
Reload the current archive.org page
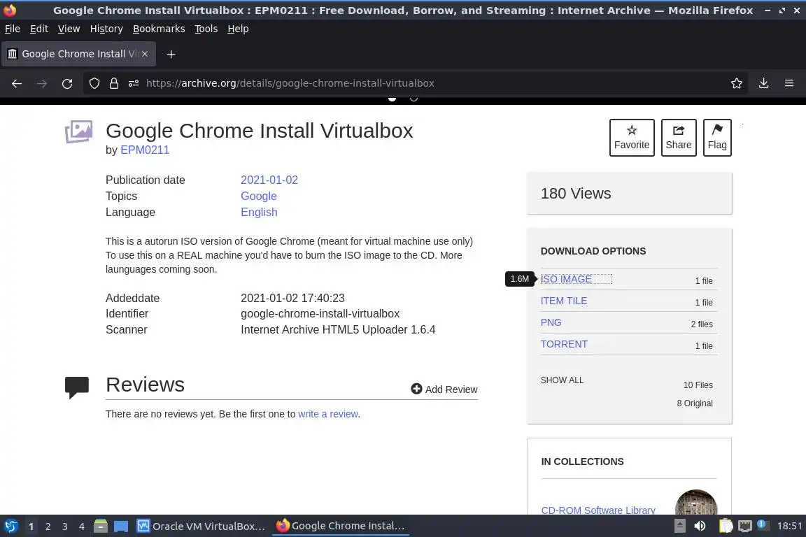coord(67,83)
